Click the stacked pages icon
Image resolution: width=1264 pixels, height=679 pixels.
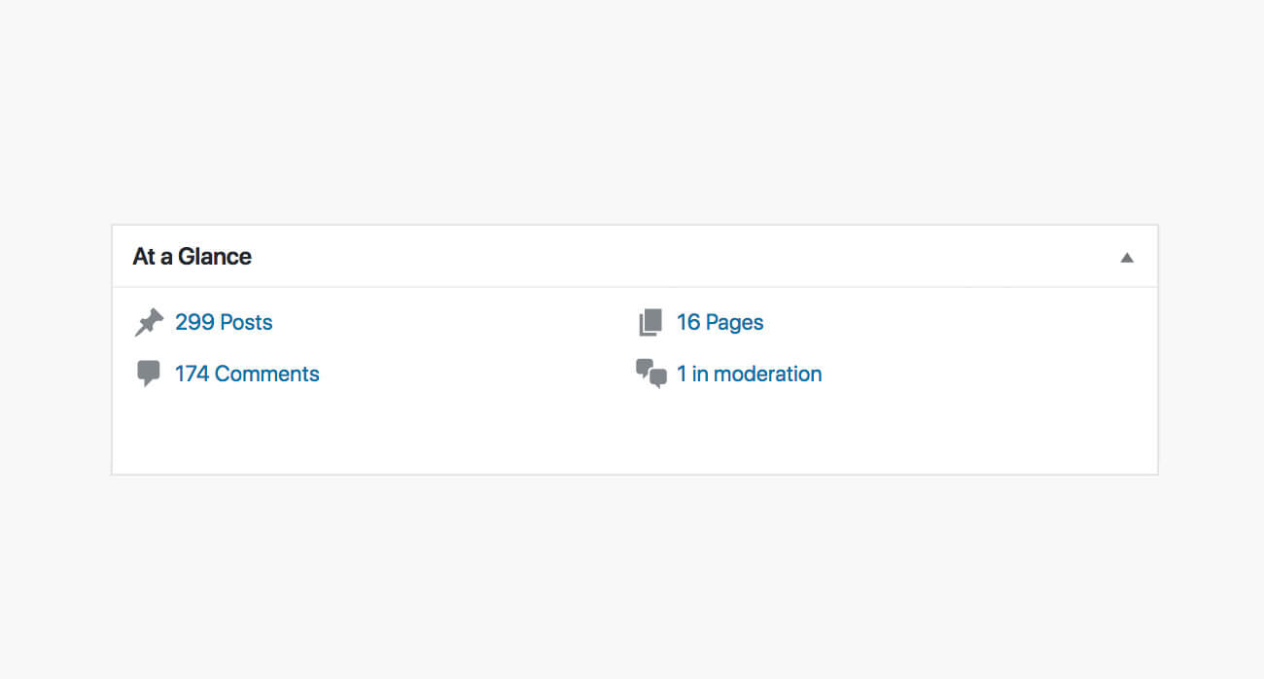click(650, 323)
